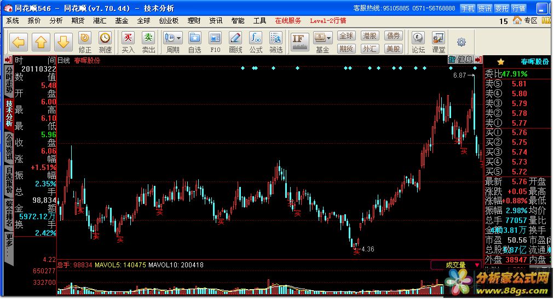This screenshot has height=299, width=554.
Task: Open the 分析 menu
Action: click(x=56, y=21)
